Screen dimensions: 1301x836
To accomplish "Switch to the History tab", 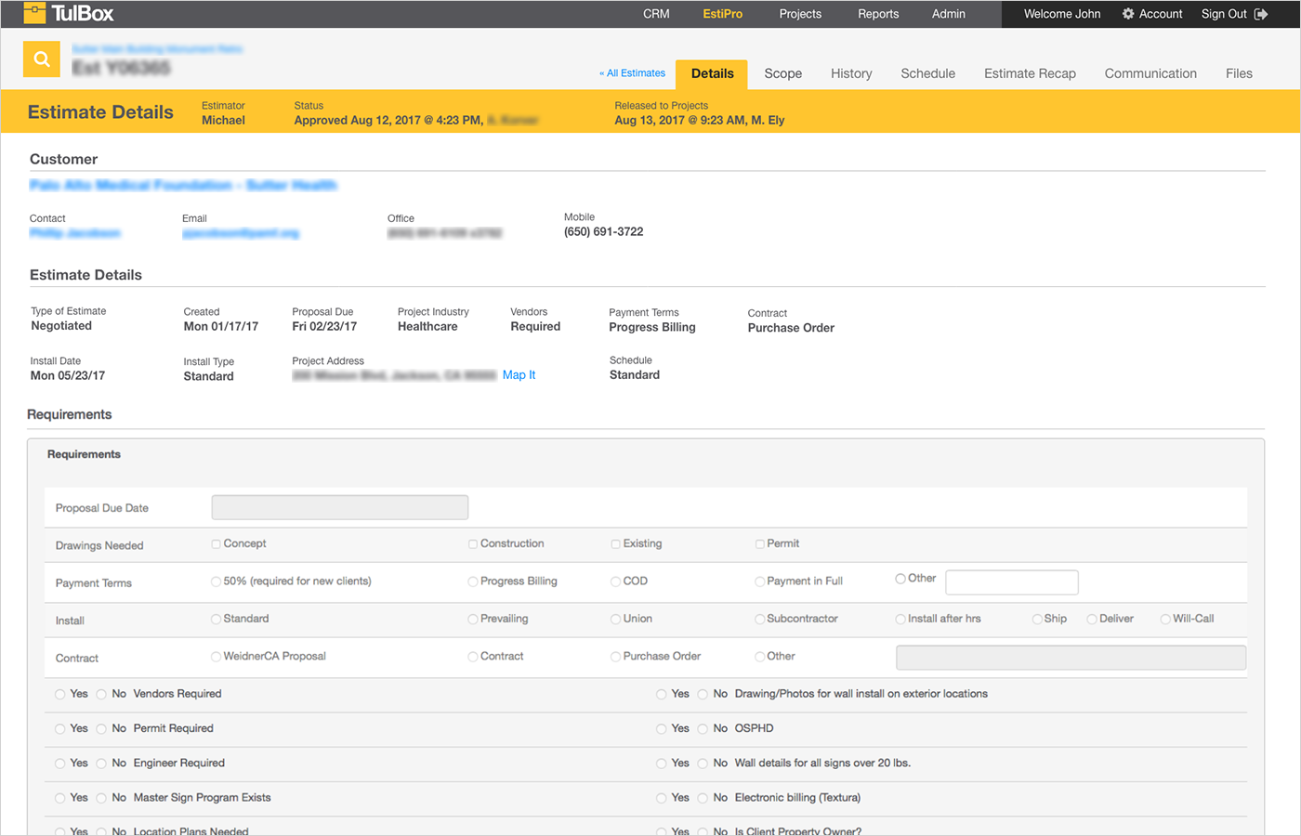I will click(851, 73).
